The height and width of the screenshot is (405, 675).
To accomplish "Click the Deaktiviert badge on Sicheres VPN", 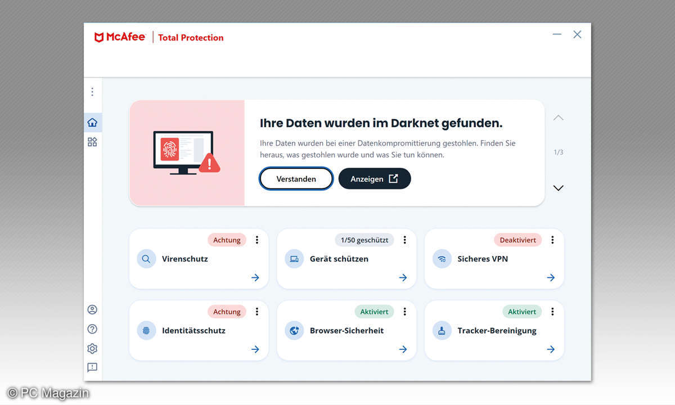I will click(518, 240).
